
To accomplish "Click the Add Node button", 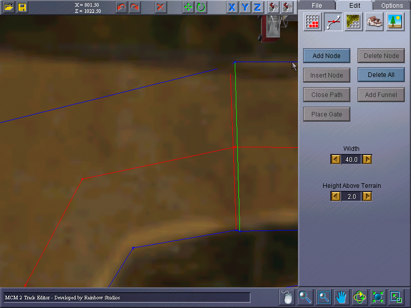I will (327, 55).
